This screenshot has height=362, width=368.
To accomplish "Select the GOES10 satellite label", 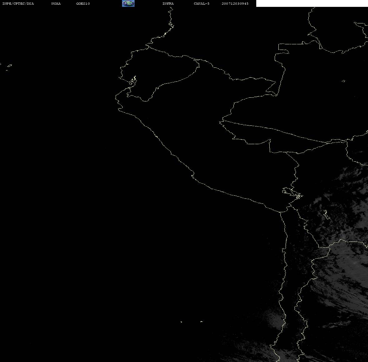I will (83, 3).
